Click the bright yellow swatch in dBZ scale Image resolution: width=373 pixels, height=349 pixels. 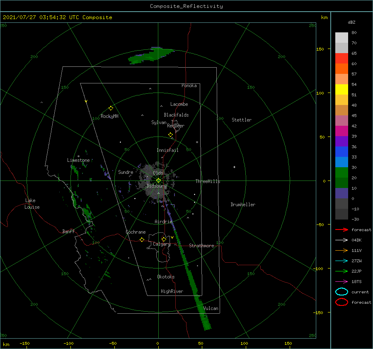click(342, 90)
